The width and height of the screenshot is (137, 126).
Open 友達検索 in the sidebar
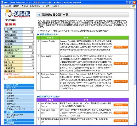pyautogui.click(x=11, y=96)
